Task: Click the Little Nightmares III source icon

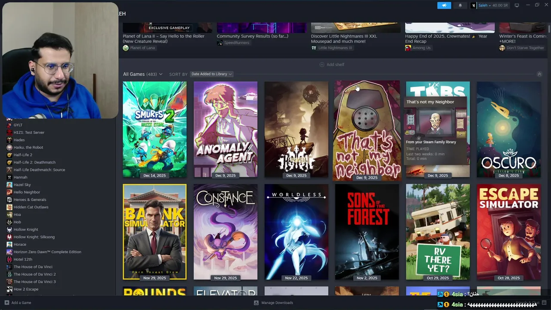Action: (x=314, y=48)
